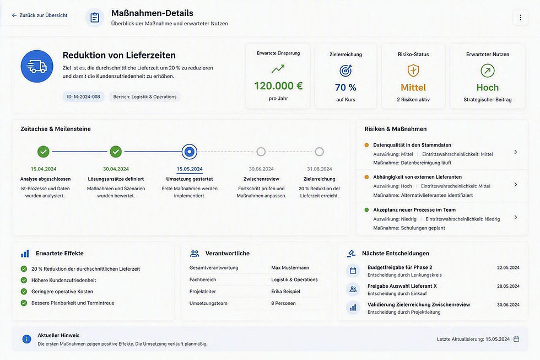The image size is (540, 360).
Task: Click the people icon for Freigabe Auswahl Lieferant X
Action: (353, 289)
